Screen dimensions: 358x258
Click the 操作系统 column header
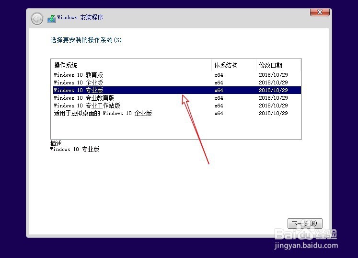(132, 65)
